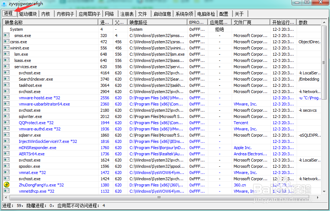Click the lsass.exe process icon

7,60
